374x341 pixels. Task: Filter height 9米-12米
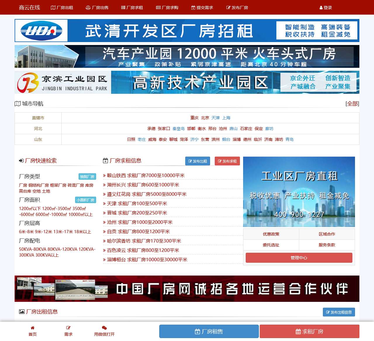coord(43,232)
